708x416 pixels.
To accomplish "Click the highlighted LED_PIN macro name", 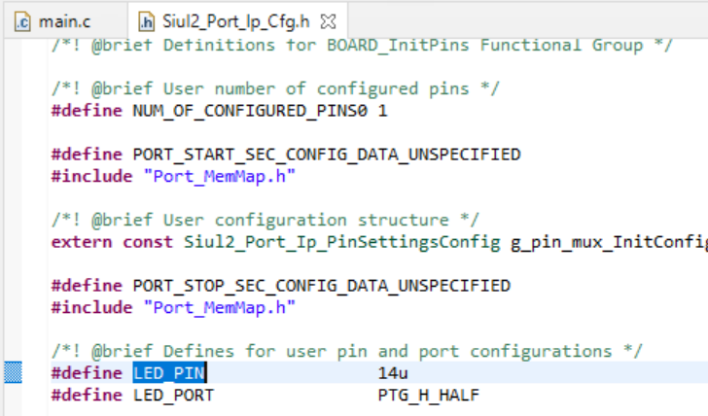I will 169,373.
